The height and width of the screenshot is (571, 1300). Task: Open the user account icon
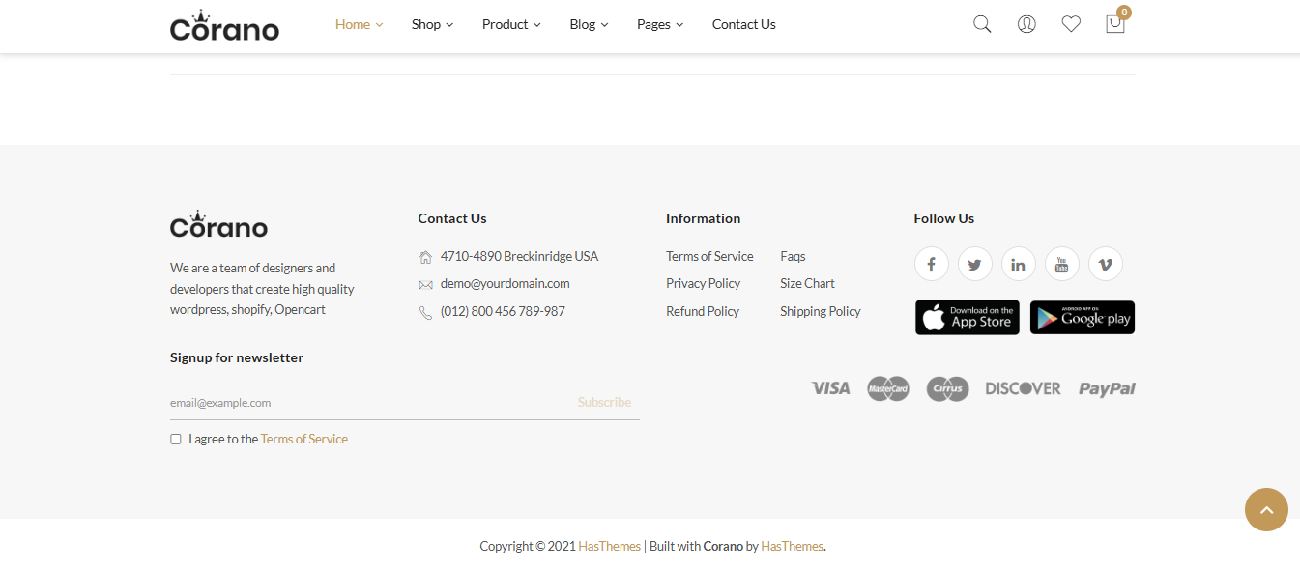[x=1026, y=24]
